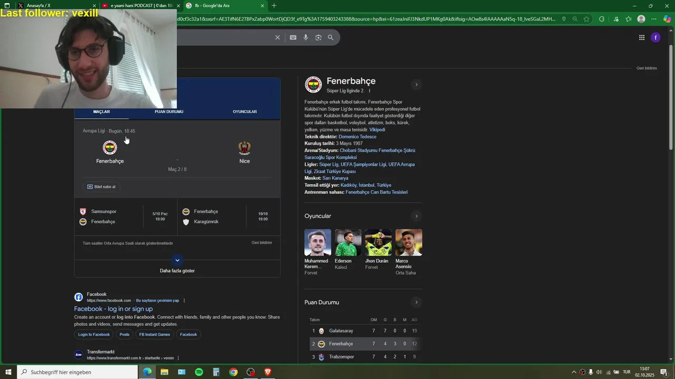Viewport: 675px width, 379px height.
Task: Click 'FB Instant Games' sitelink chip
Action: coord(155,335)
